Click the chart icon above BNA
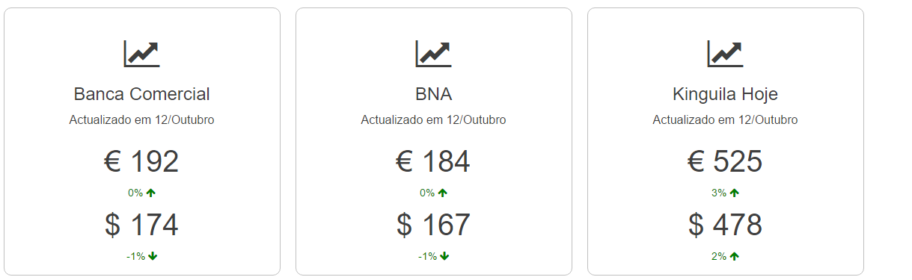This screenshot has height=280, width=912. (433, 53)
